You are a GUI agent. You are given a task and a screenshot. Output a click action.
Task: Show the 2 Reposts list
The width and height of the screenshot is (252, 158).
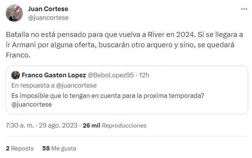pos(20,148)
